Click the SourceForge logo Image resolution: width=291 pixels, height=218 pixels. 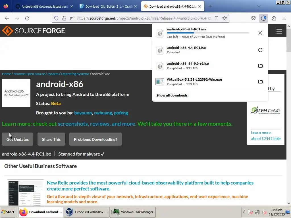click(x=34, y=31)
